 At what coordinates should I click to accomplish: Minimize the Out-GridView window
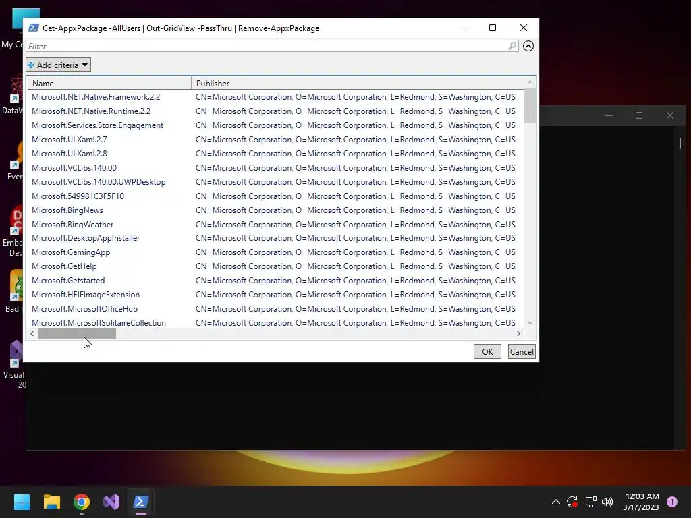[x=462, y=28]
